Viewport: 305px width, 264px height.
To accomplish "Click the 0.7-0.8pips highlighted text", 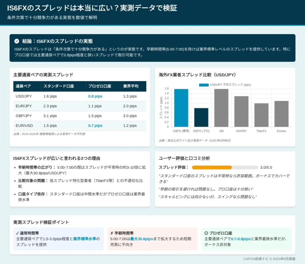I will point(241,239).
